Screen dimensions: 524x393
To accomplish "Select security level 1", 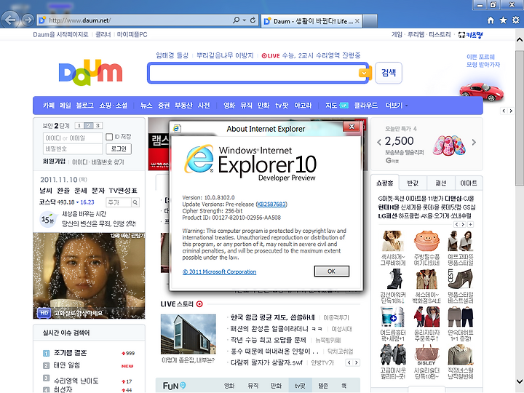I will point(79,126).
